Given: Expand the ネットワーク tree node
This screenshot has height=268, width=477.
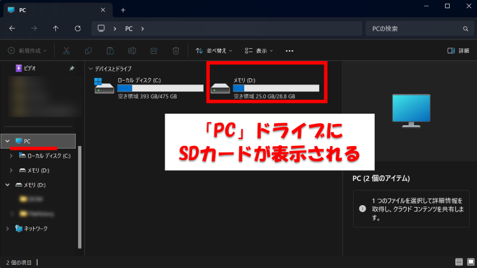Looking at the screenshot, I should [x=8, y=229].
